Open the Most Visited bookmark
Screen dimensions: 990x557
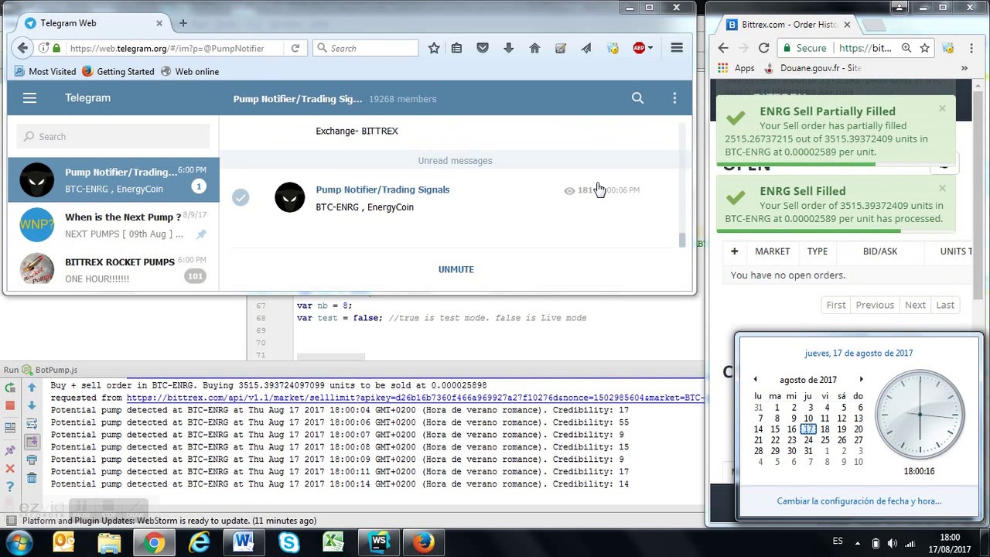click(45, 71)
